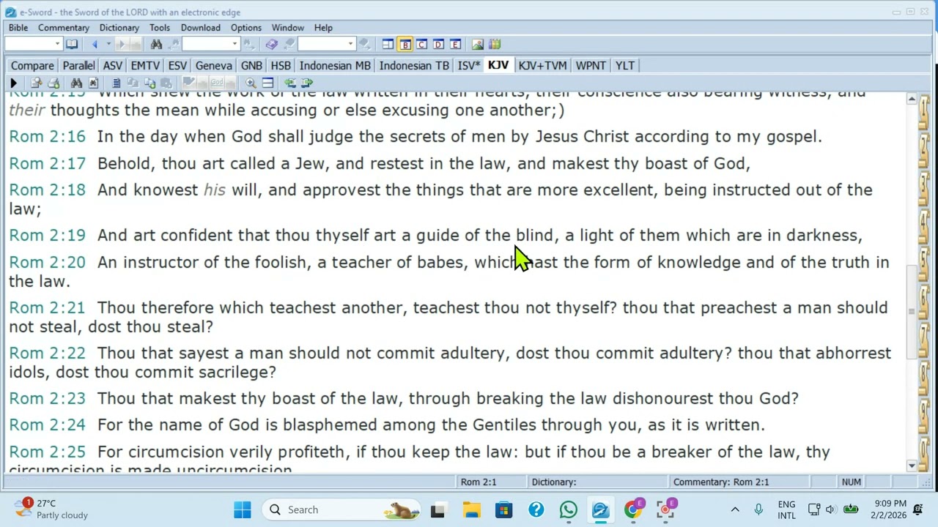Click the Rom 2:19 verse reference
938x527 pixels.
coord(48,236)
